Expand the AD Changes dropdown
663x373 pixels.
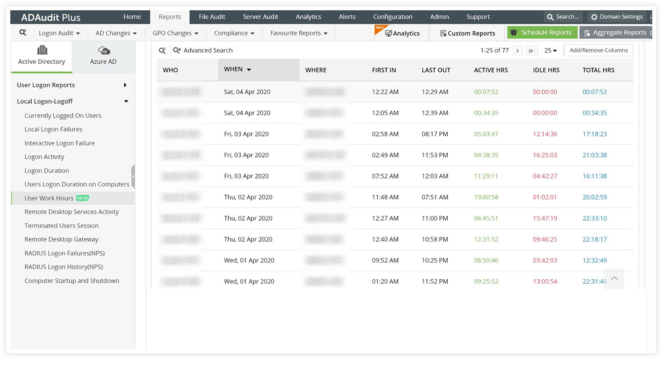(x=115, y=33)
